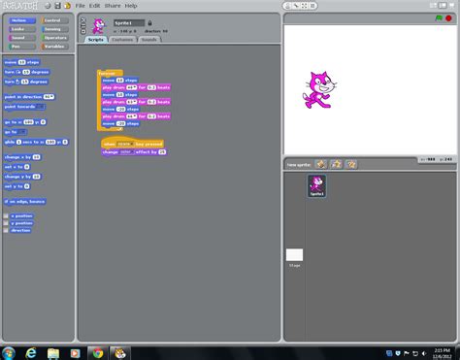Screen dimensions: 460x360
Task: Stop all scripts with red button
Action: tap(448, 18)
